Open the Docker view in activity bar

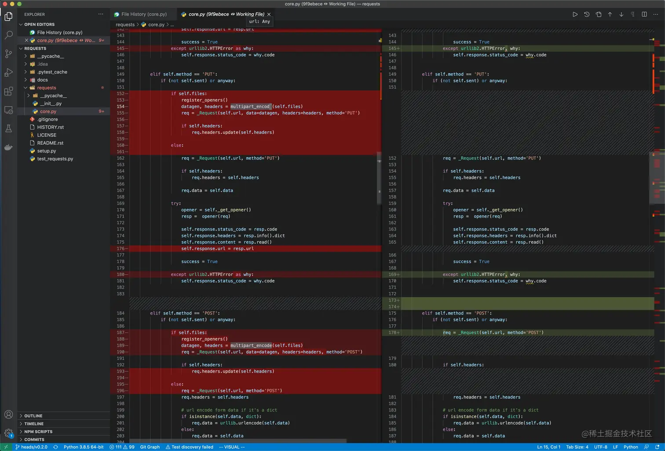pos(8,147)
